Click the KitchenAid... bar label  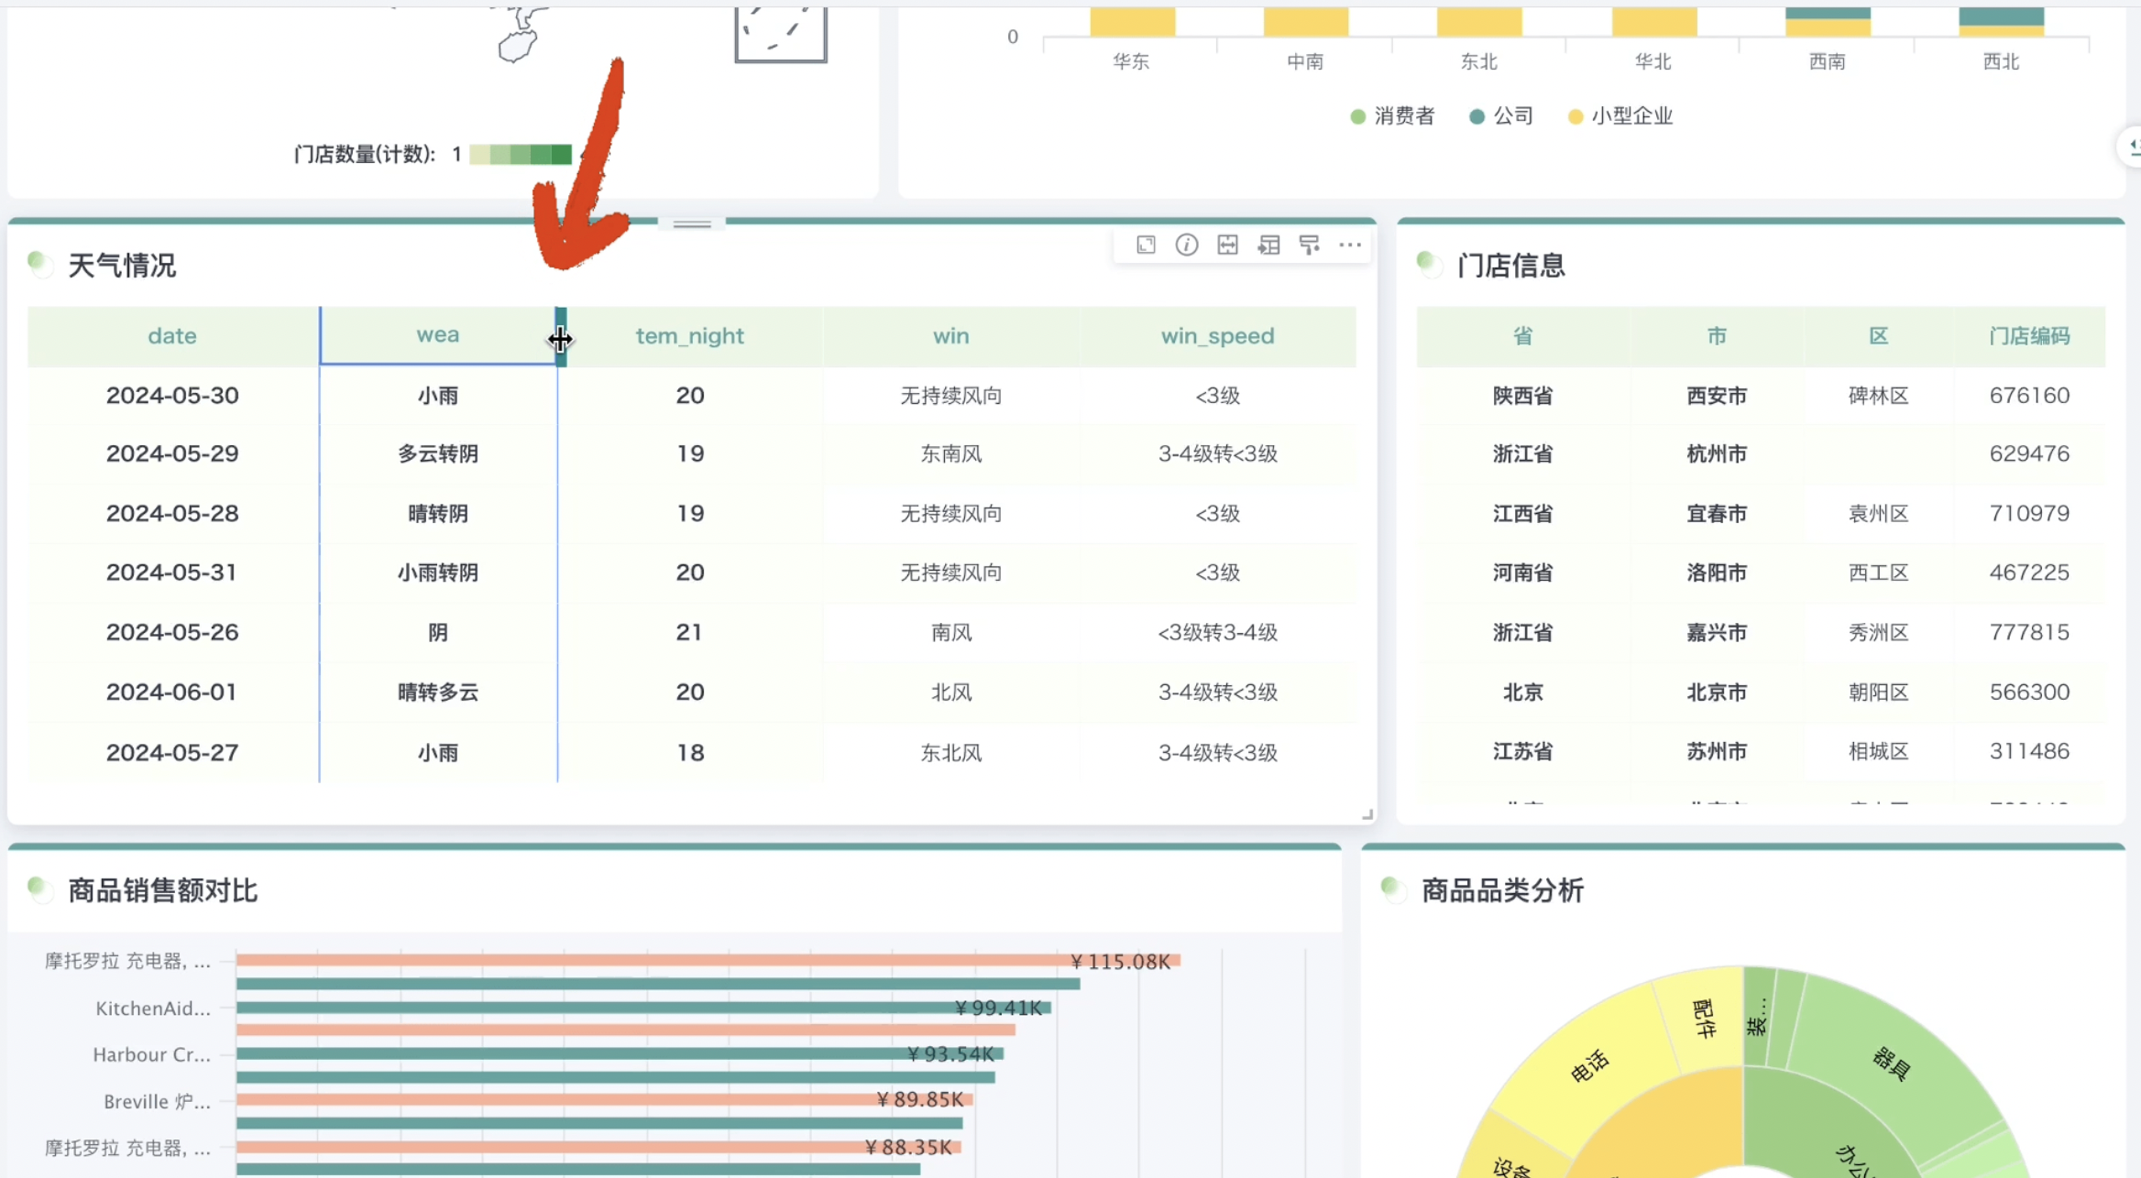pos(153,1009)
